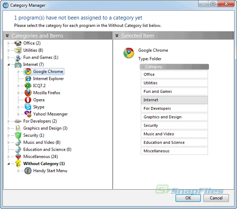Screen dimensions: 237x209
Task: Select Education and Science (0) category
Action: [47, 149]
